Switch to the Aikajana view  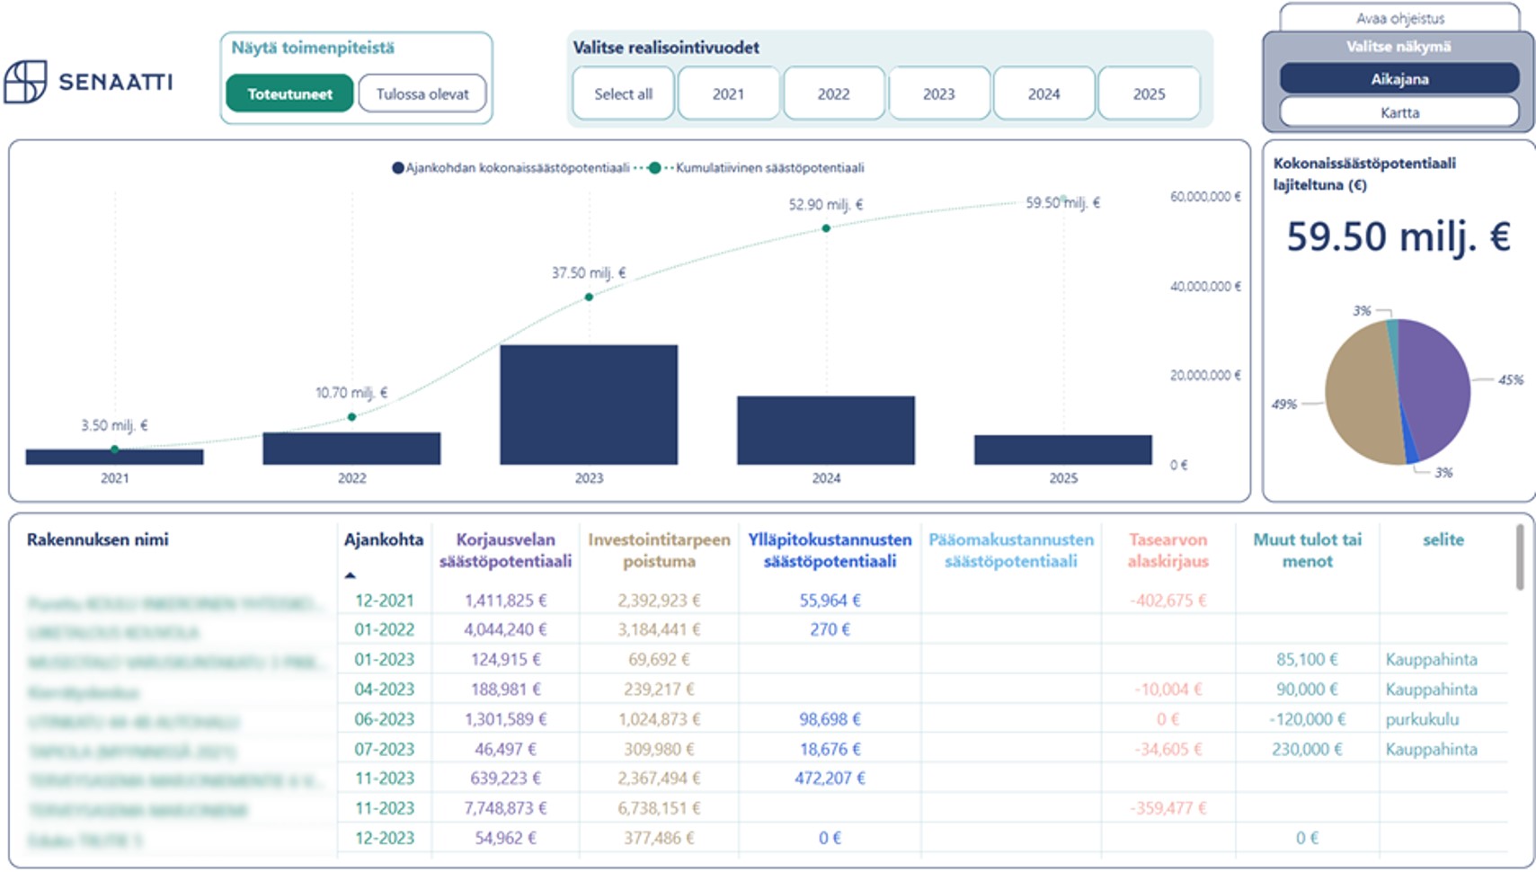coord(1398,79)
